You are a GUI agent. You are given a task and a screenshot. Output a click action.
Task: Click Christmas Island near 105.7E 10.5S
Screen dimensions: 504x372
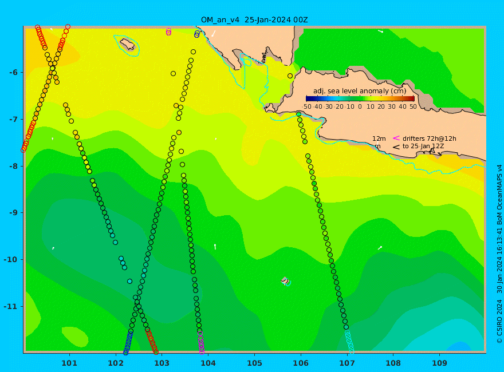pyautogui.click(x=285, y=281)
